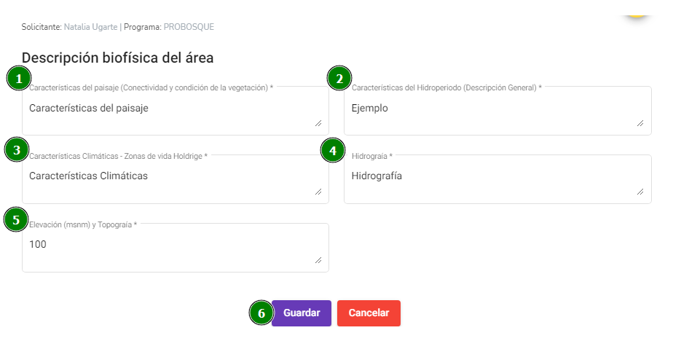Click the green number 1 badge
673x341 pixels.
tap(18, 78)
